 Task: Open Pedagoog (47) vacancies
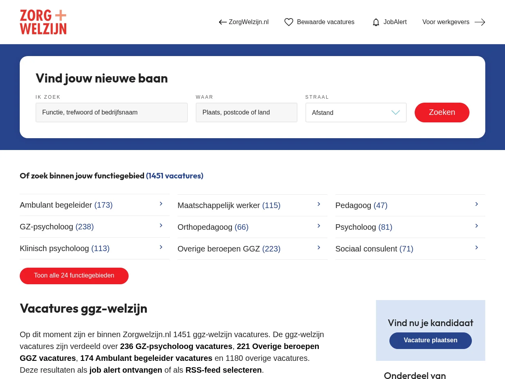tap(361, 205)
